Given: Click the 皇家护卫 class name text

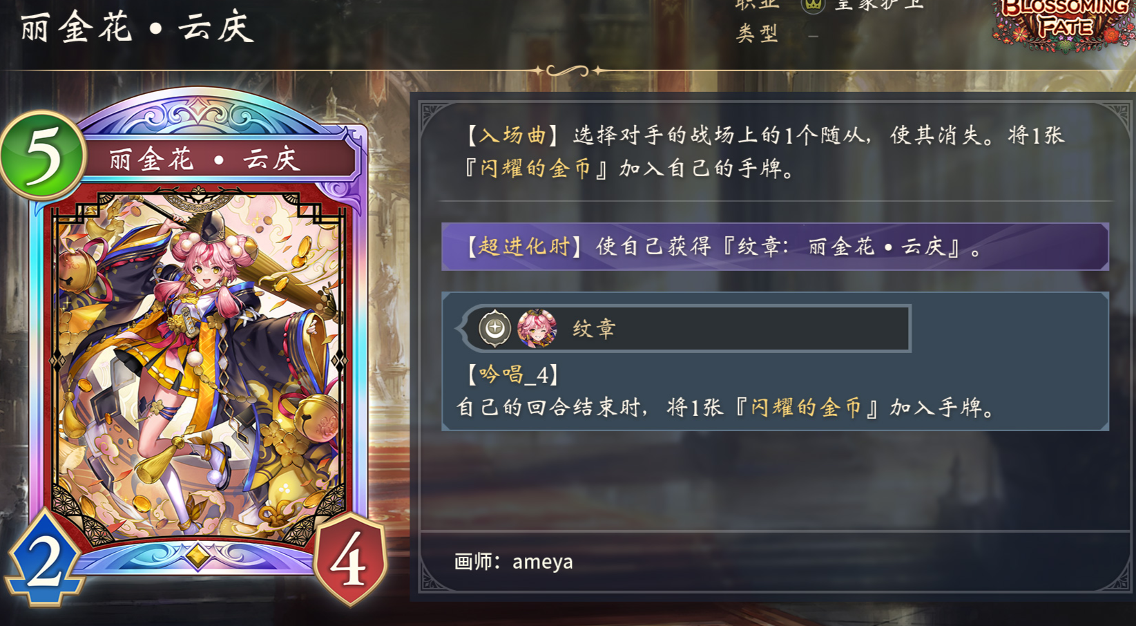Looking at the screenshot, I should pyautogui.click(x=878, y=5).
